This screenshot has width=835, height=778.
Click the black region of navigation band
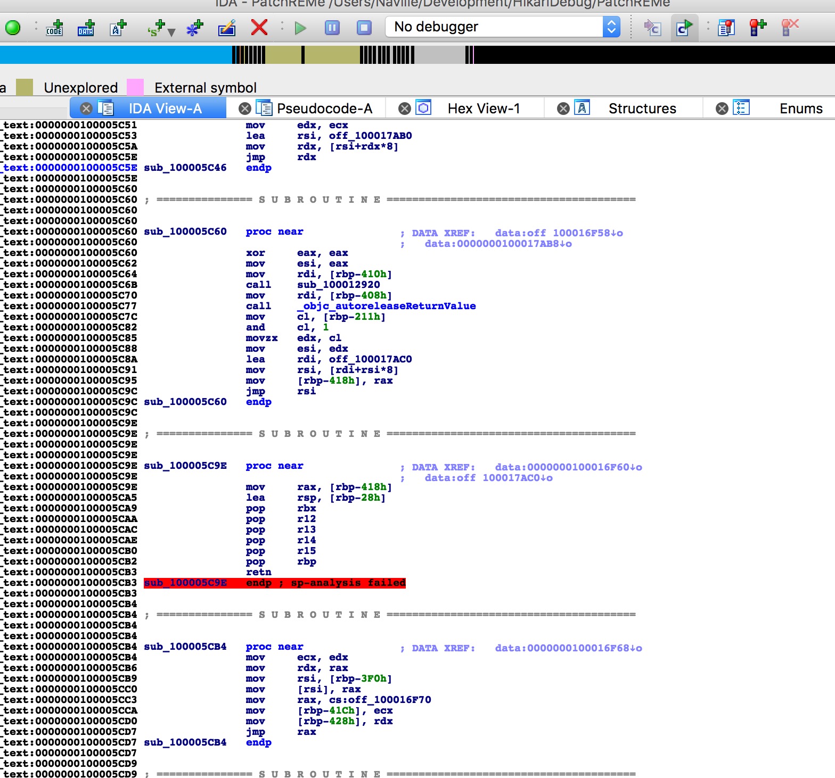654,55
